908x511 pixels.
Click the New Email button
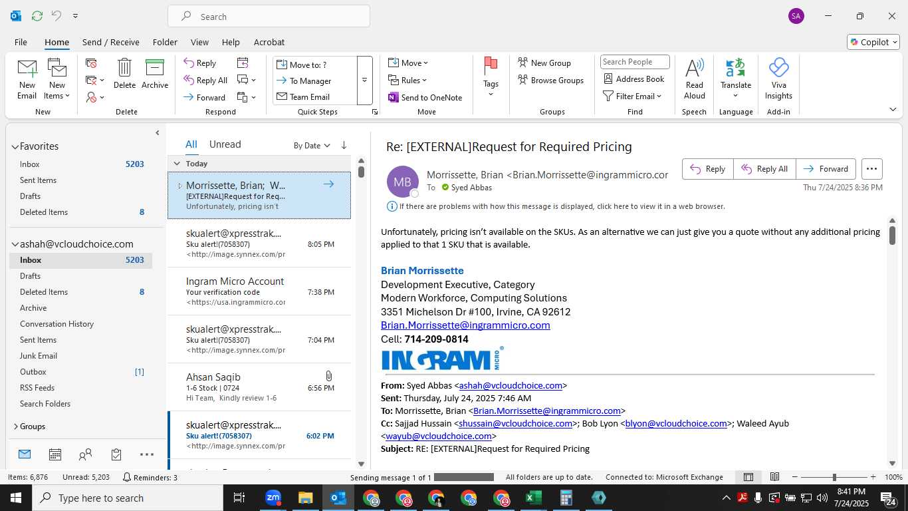click(x=27, y=79)
